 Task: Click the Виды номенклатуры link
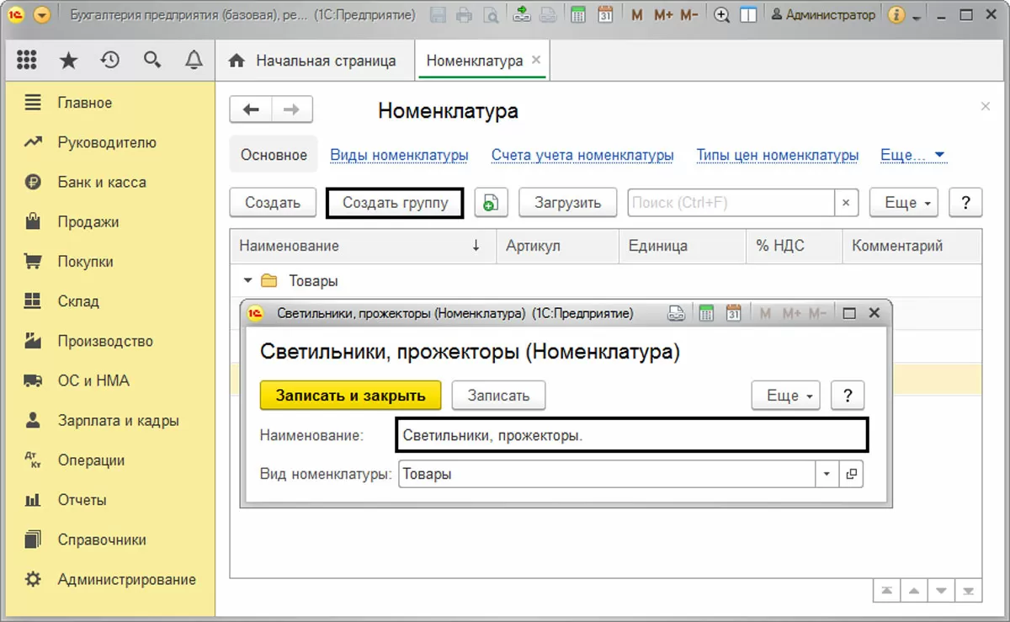point(399,156)
